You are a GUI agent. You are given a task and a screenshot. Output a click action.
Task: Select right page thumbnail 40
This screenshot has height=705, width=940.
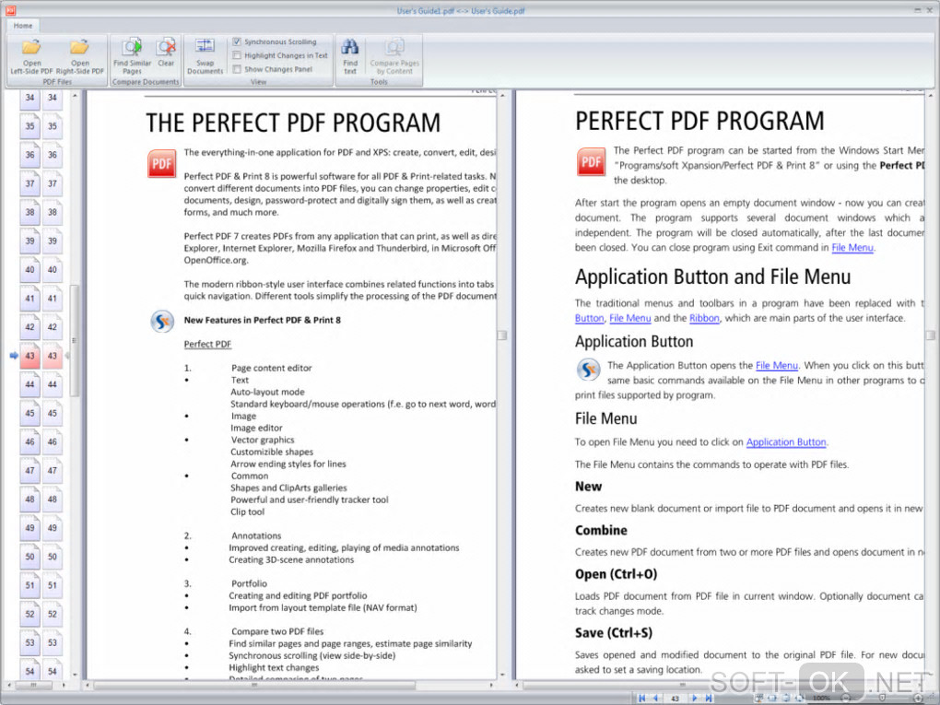tap(53, 270)
